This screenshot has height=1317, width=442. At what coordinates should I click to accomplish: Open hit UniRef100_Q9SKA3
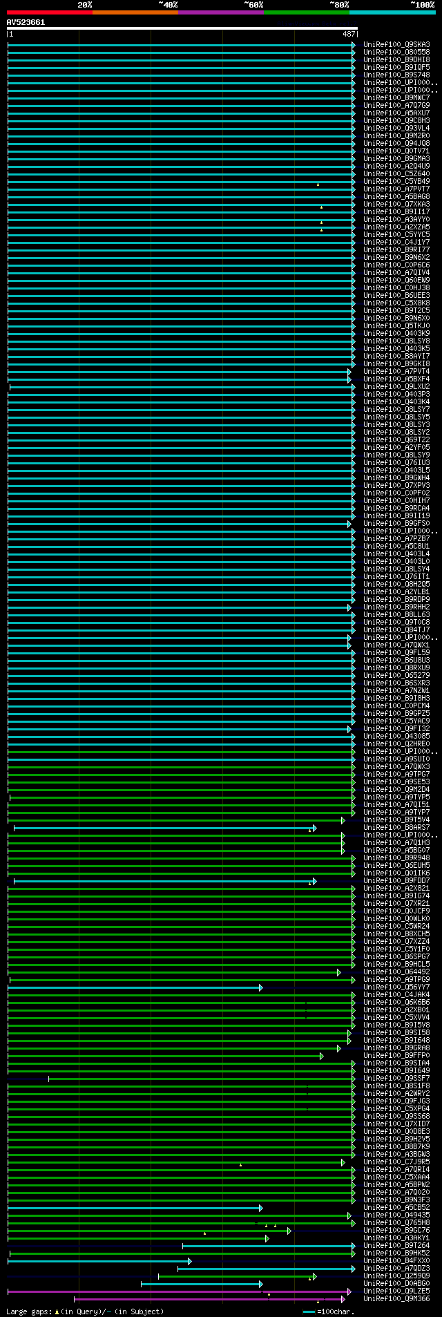(396, 44)
